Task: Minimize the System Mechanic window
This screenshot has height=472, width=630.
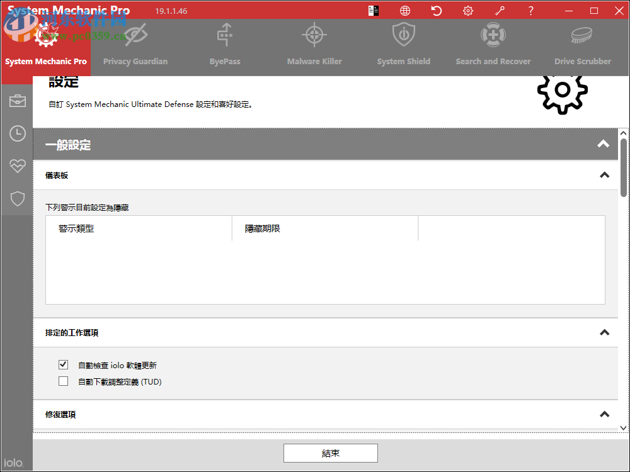Action: click(x=568, y=11)
